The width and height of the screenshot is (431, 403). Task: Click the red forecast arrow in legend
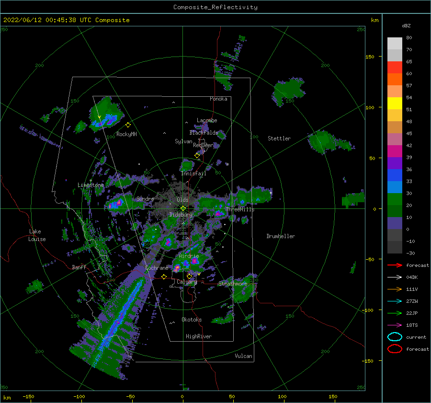click(395, 265)
